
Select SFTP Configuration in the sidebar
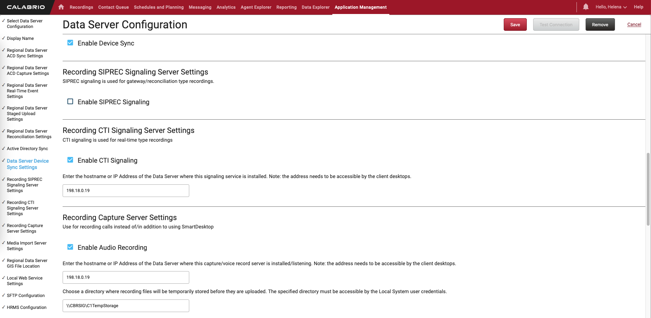pyautogui.click(x=26, y=296)
